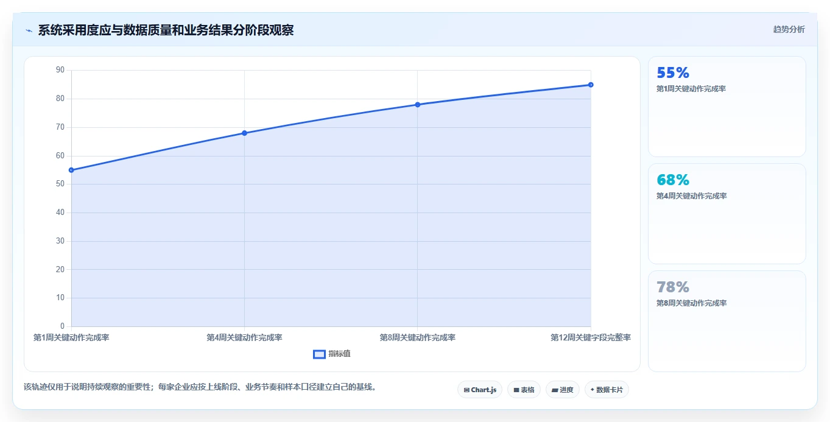Click the footnote starting 该轨迹仅用于说明

pyautogui.click(x=200, y=387)
